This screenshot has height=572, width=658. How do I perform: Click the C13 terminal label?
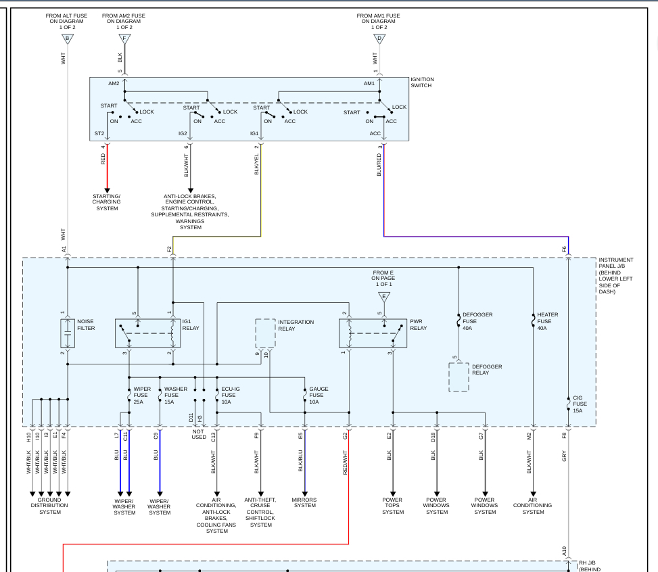pos(213,437)
